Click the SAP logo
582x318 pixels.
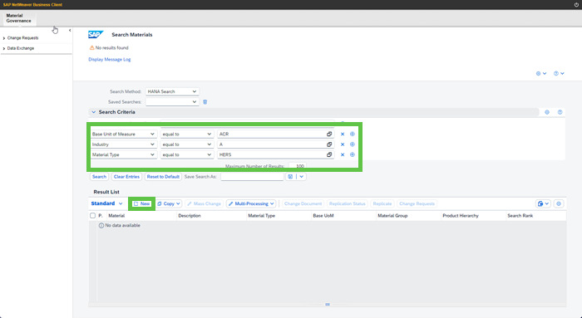(96, 35)
